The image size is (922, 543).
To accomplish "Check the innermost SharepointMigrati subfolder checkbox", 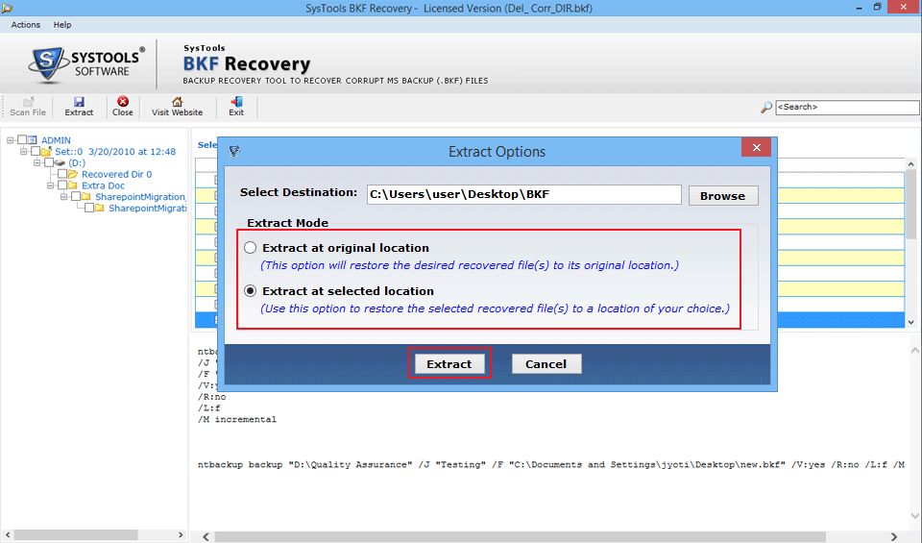I will point(89,209).
